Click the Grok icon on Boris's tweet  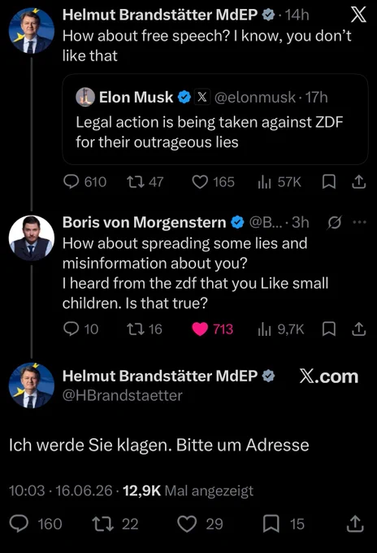(x=334, y=223)
